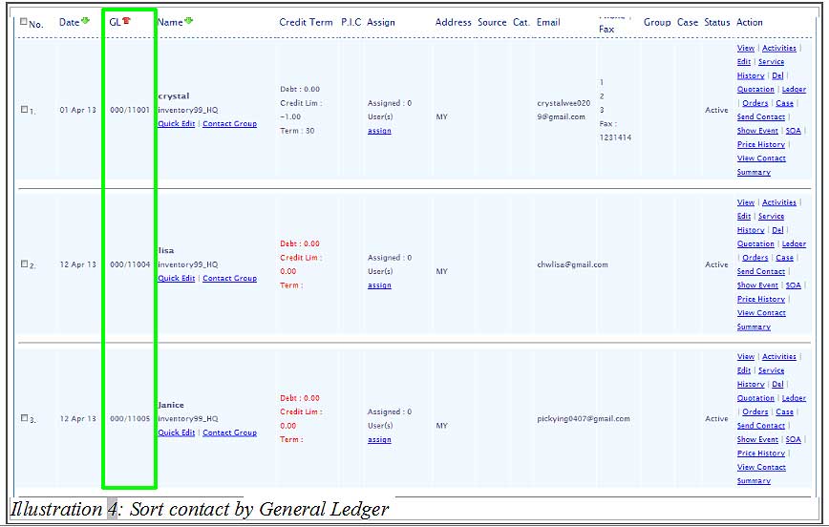This screenshot has width=829, height=527.
Task: Click the green sort arrow beside Name
Action: 188,21
